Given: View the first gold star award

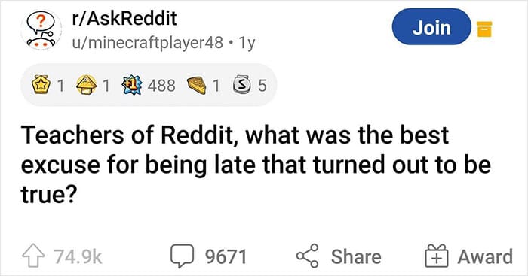Looking at the screenshot, I should 41,85.
